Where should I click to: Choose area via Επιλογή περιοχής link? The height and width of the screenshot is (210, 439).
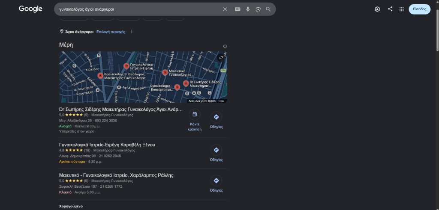click(111, 32)
